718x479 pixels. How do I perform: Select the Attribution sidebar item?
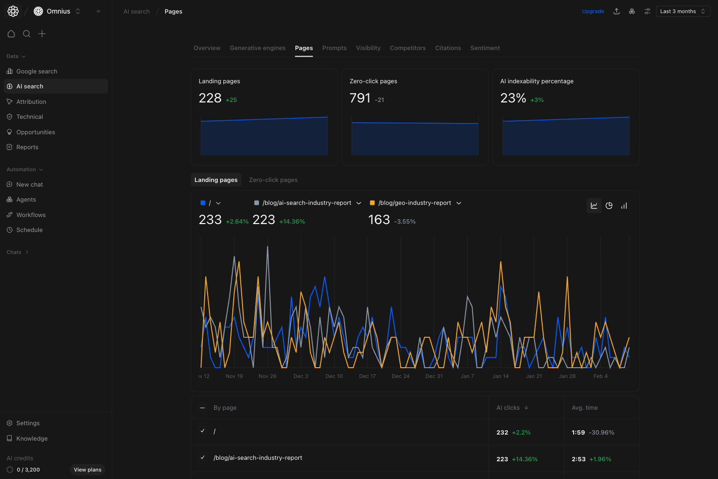tap(31, 102)
